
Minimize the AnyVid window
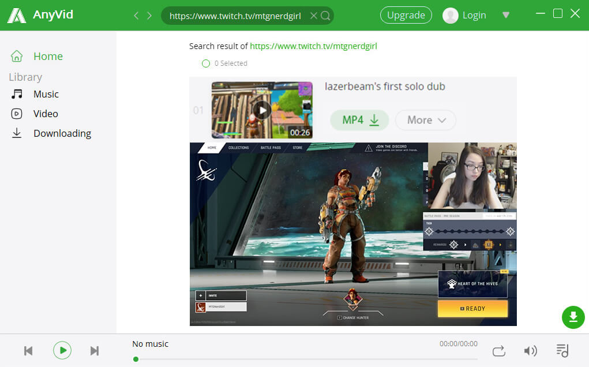pos(540,13)
